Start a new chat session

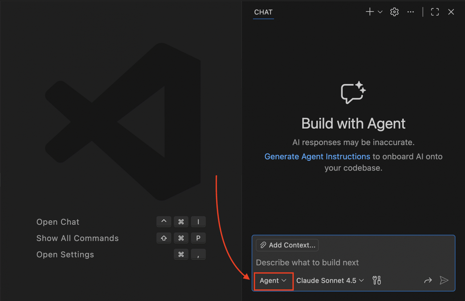[x=369, y=12]
